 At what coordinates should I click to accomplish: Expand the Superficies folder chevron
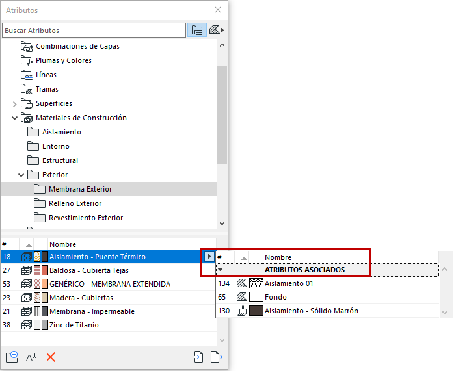coord(14,104)
